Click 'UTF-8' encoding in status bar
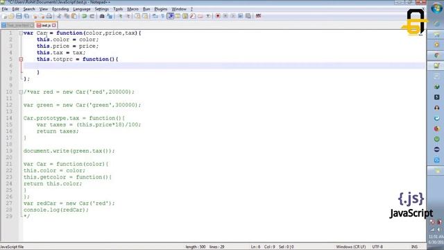This screenshot has height=250, width=444. tap(377, 247)
